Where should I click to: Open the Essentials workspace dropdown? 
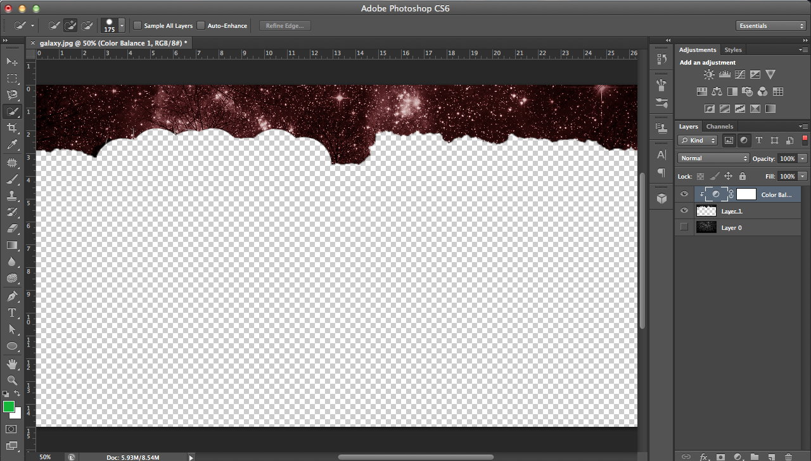point(771,26)
